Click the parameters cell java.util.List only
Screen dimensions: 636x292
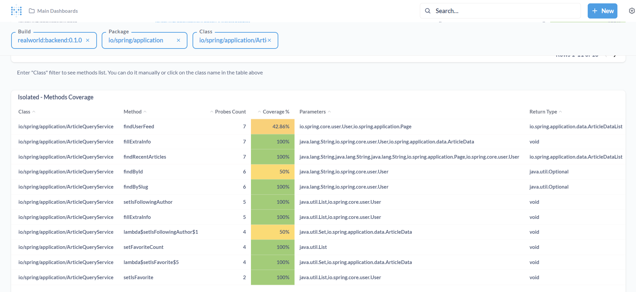(313, 247)
